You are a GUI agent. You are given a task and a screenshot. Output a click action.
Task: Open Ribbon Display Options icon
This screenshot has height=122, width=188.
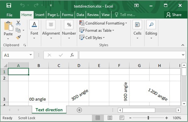pos(136,5)
